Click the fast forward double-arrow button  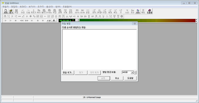coord(27,20)
